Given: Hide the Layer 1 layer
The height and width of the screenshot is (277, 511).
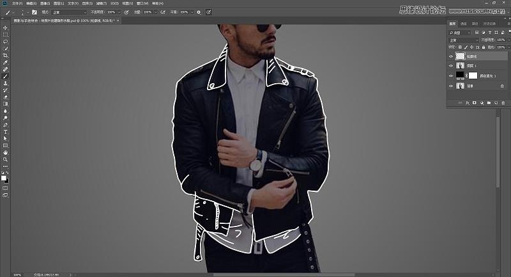Looking at the screenshot, I should (451, 66).
